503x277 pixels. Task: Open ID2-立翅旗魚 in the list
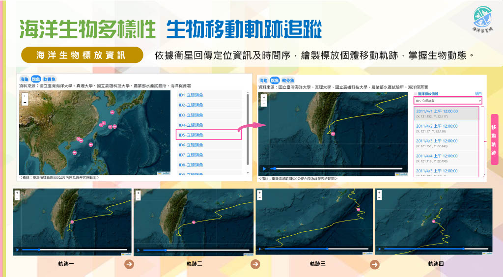(209, 105)
